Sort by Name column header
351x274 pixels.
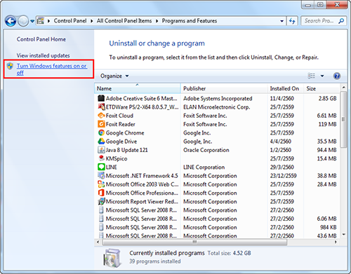point(138,88)
